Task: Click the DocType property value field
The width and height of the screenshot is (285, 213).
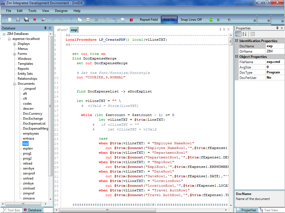Action: click(x=274, y=72)
